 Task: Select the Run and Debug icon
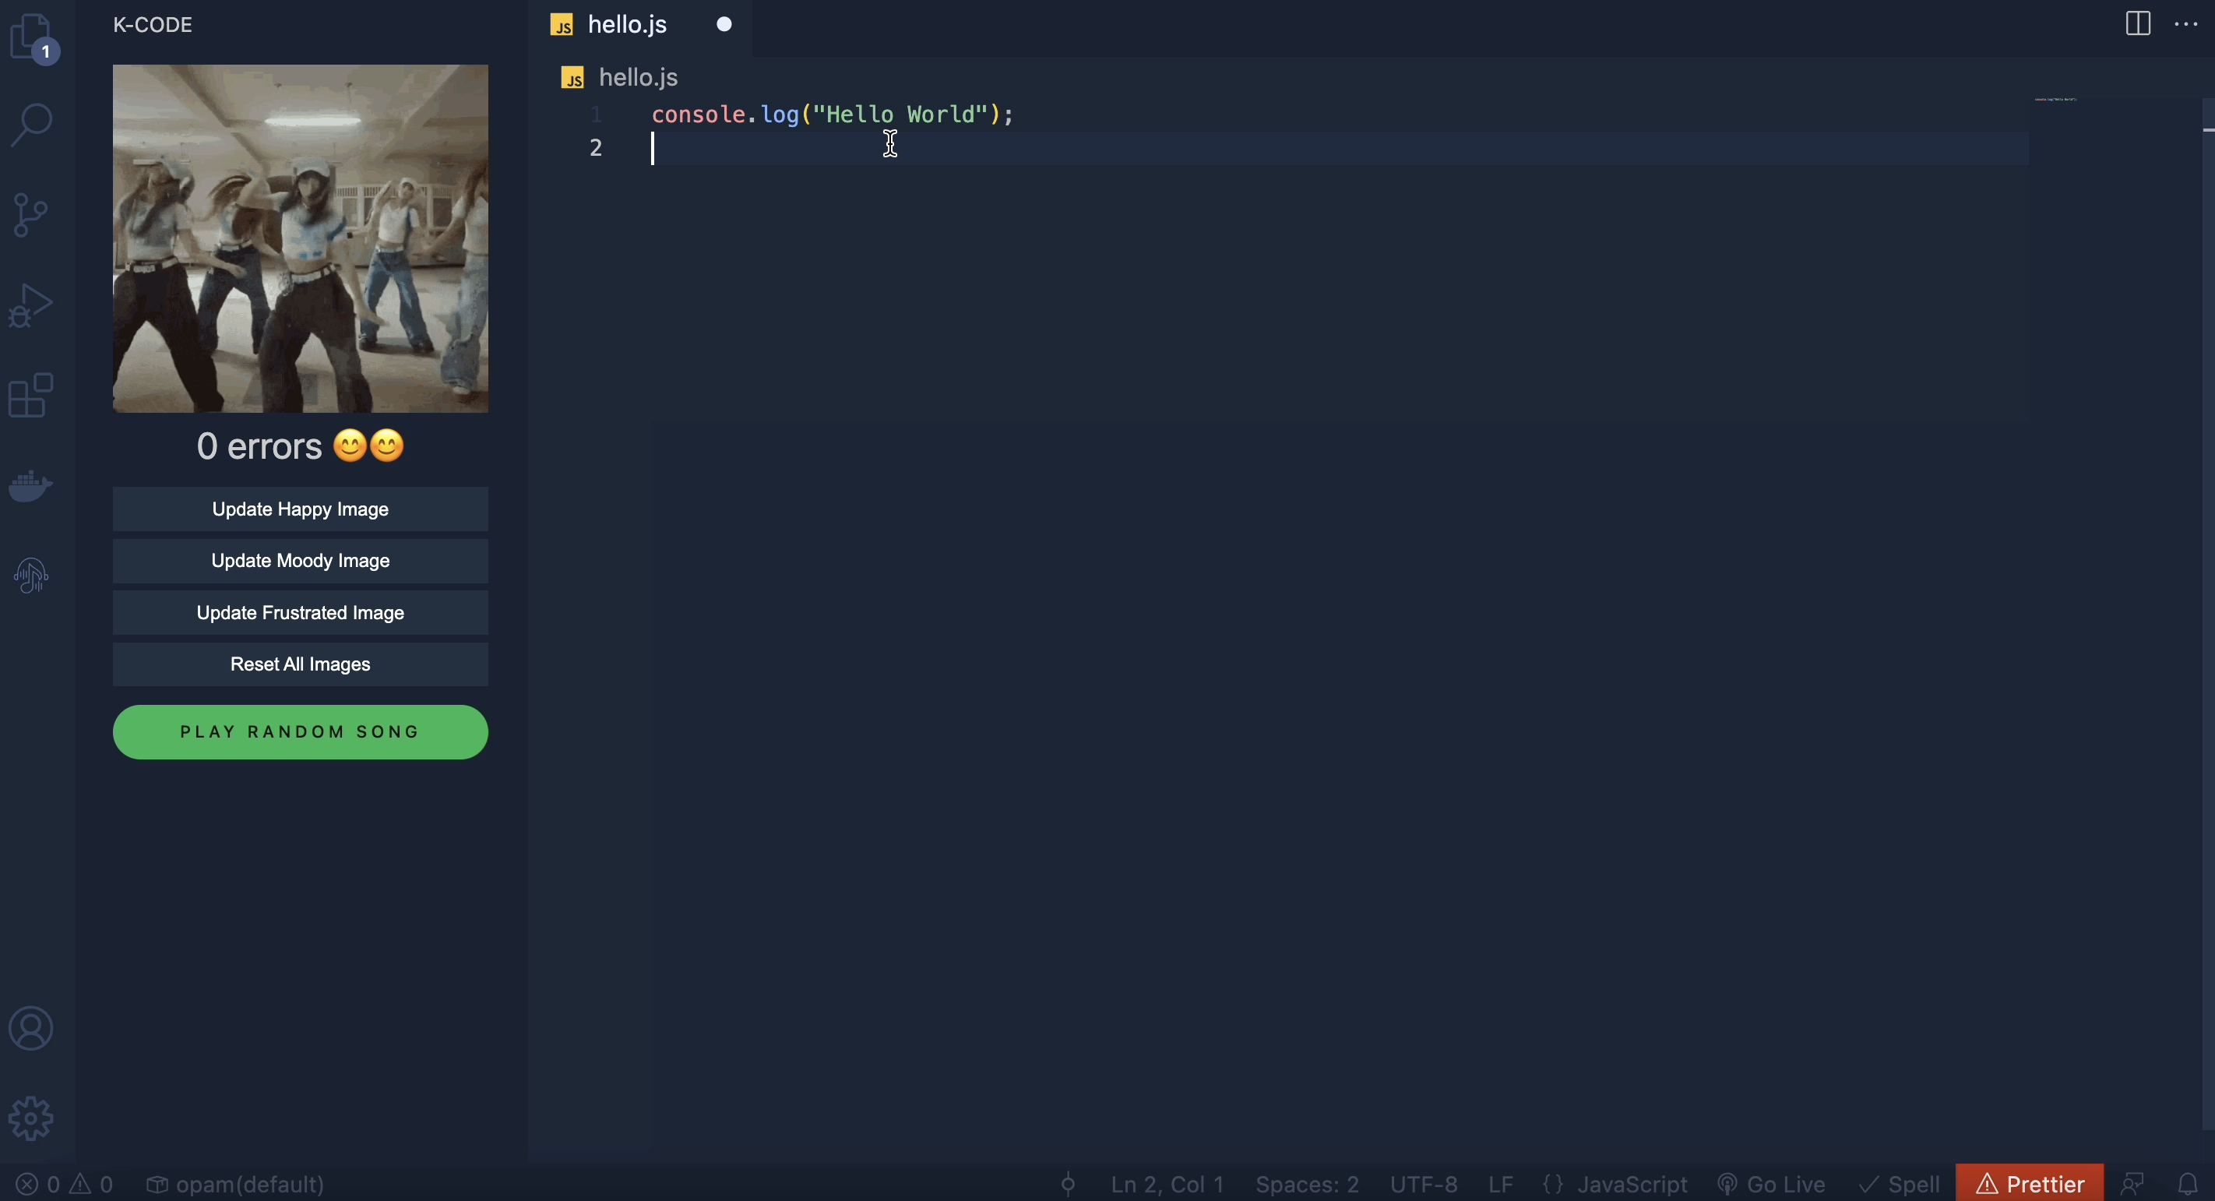[31, 305]
